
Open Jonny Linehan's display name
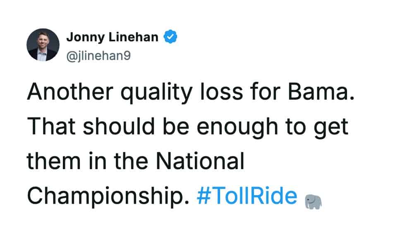(112, 37)
